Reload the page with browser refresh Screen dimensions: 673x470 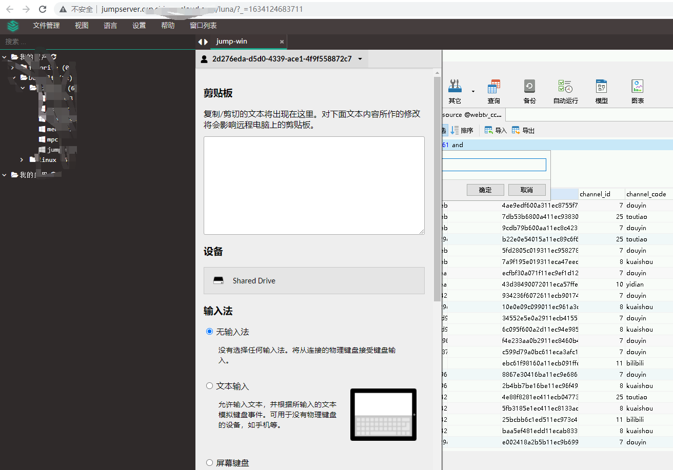(43, 9)
